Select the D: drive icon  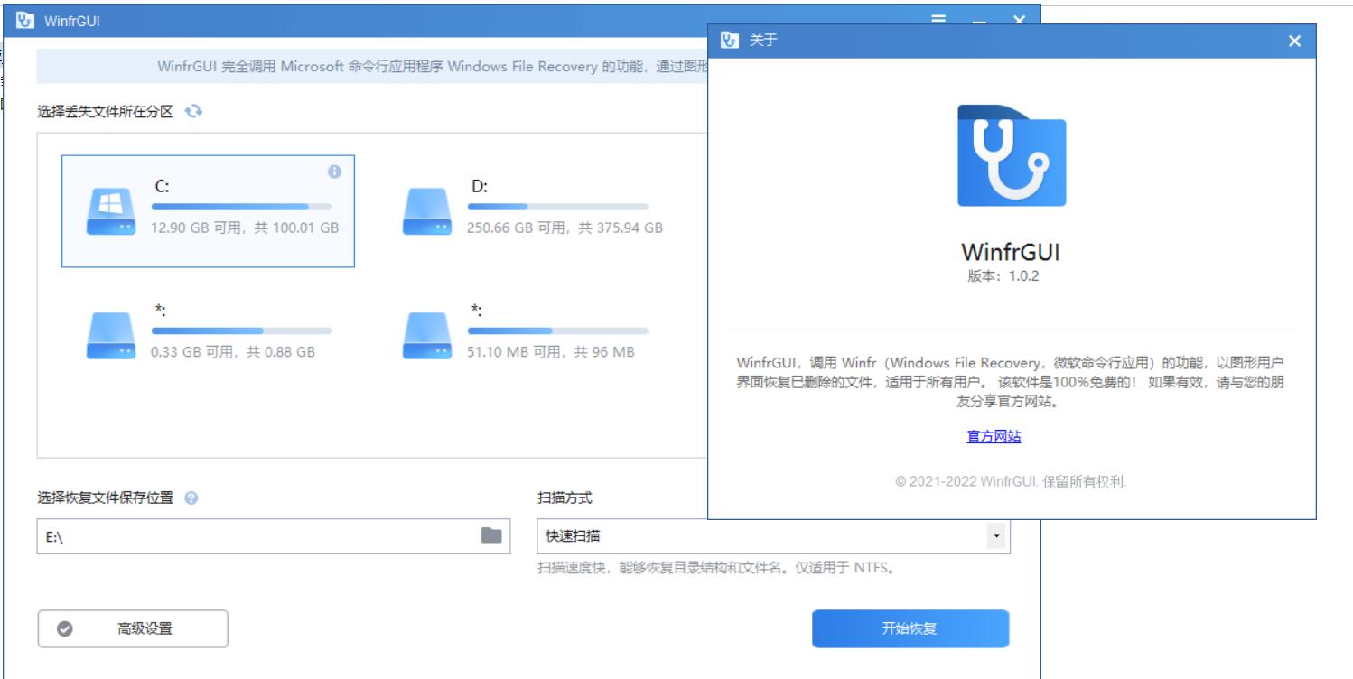coord(427,211)
